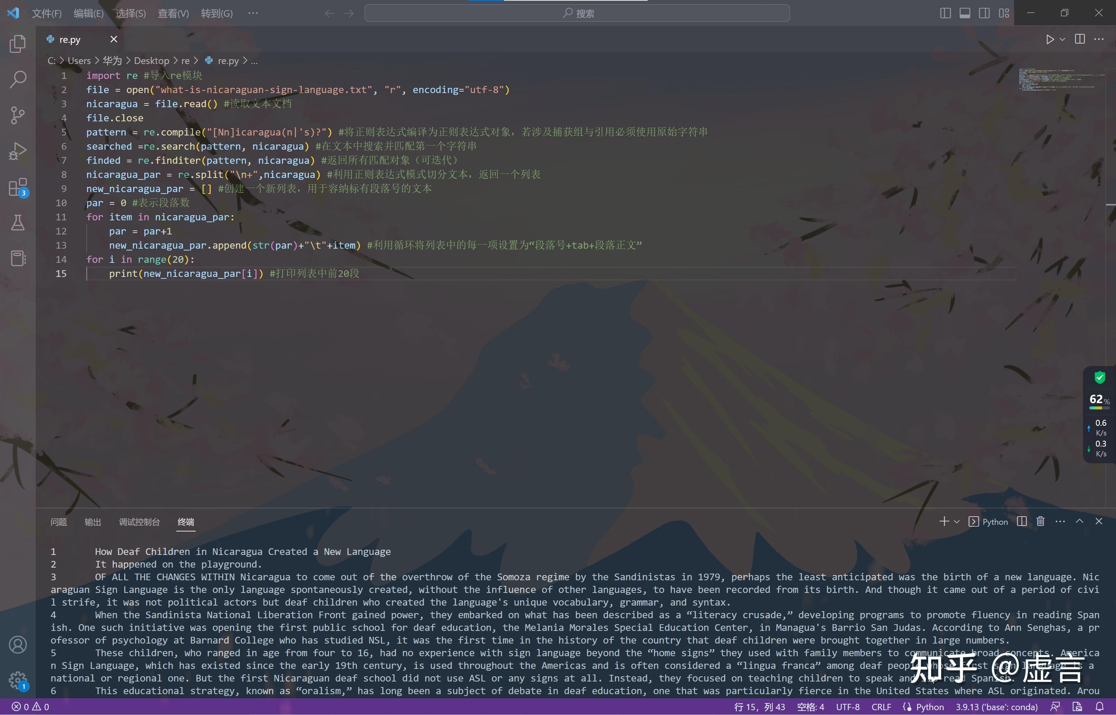
Task: Open the Extensions view
Action: (x=17, y=187)
